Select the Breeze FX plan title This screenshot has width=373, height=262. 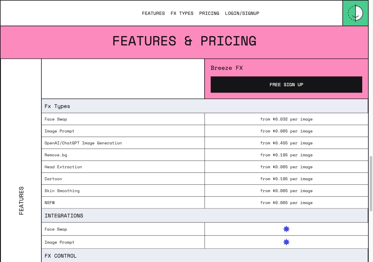tap(227, 68)
